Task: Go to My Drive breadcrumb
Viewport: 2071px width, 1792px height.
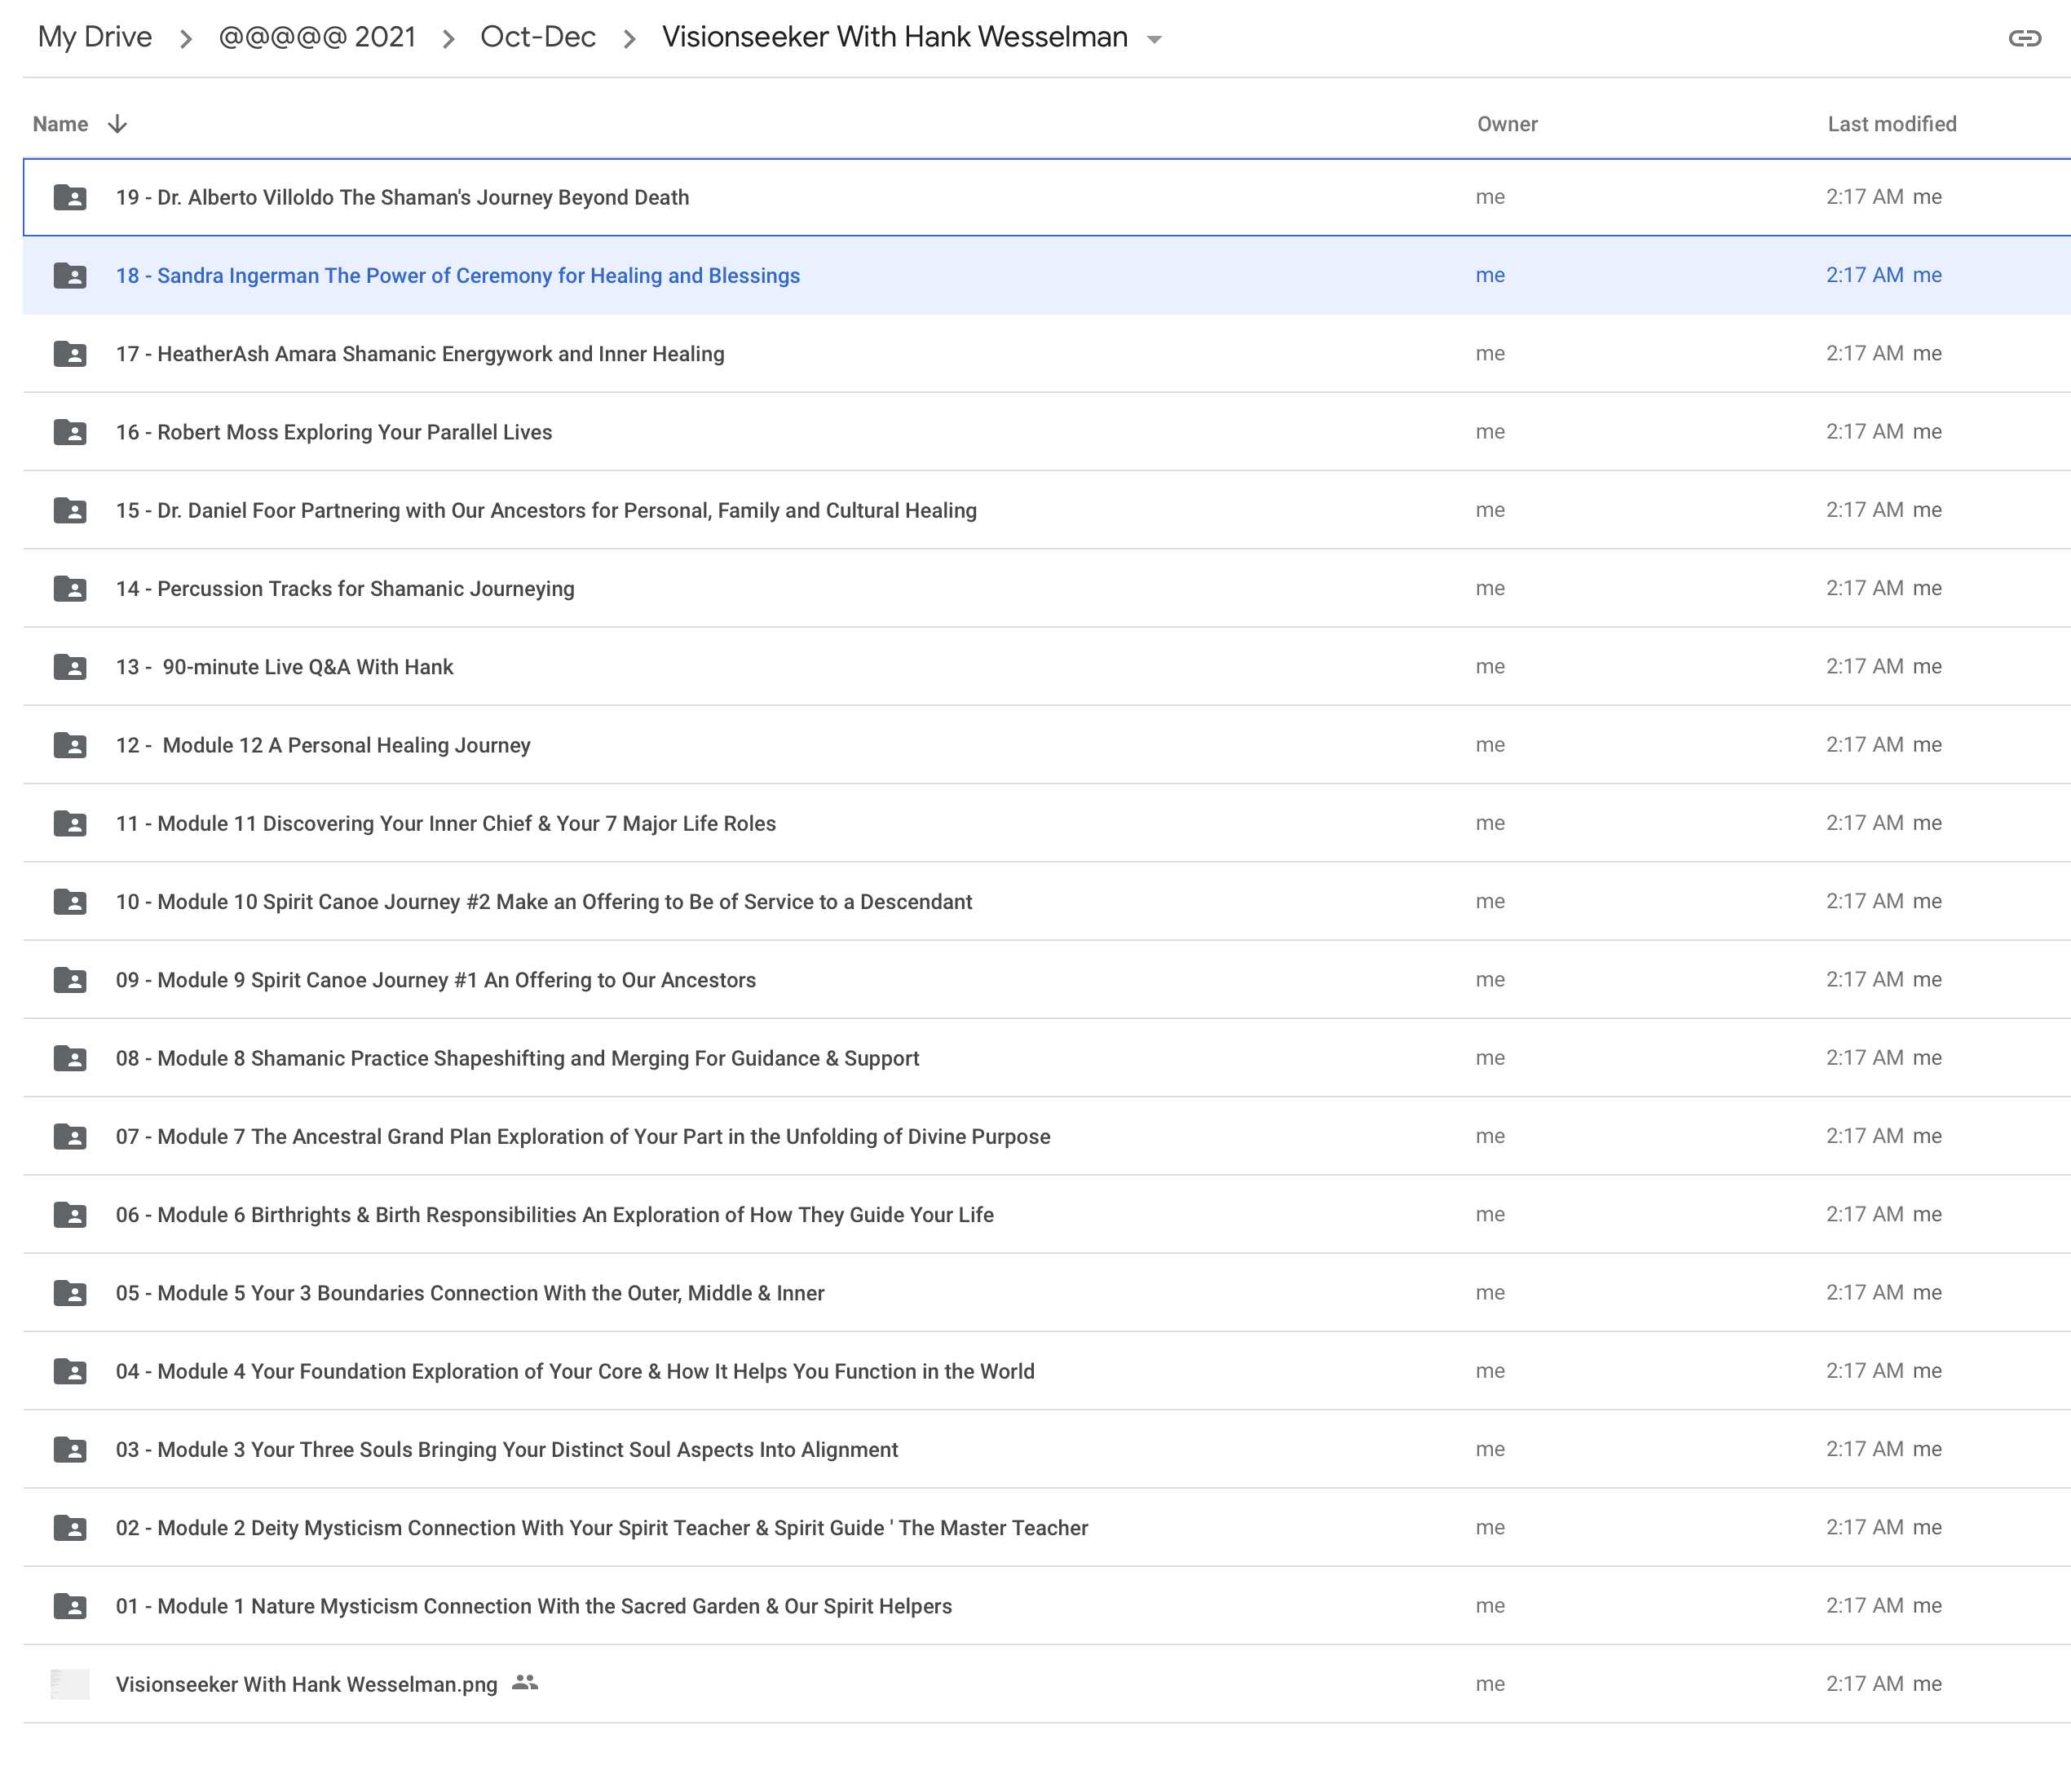Action: tap(95, 37)
